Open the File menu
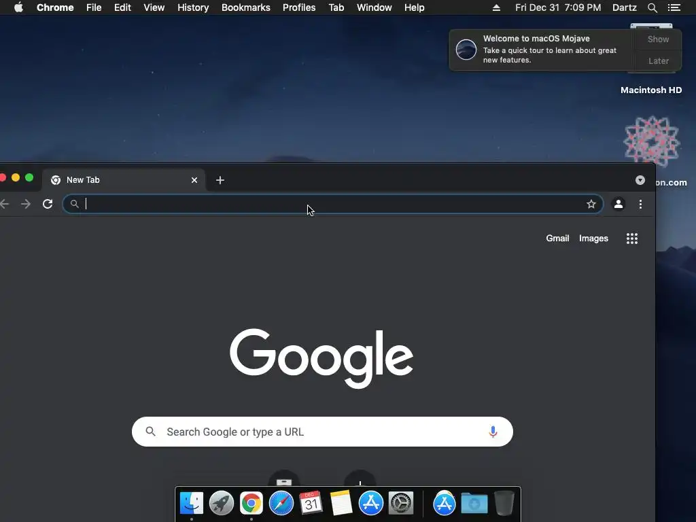696x522 pixels. pos(94,7)
